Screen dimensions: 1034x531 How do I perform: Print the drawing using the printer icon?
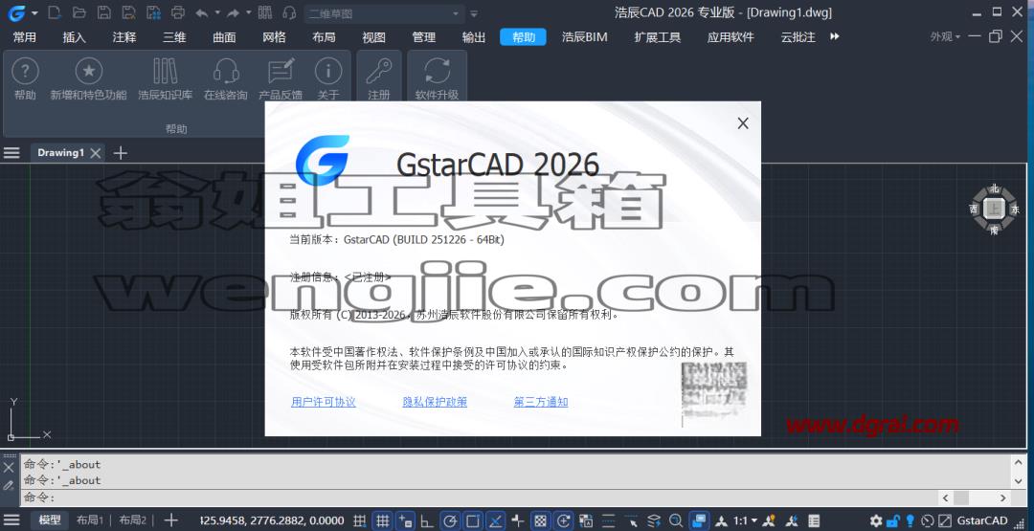click(x=178, y=12)
